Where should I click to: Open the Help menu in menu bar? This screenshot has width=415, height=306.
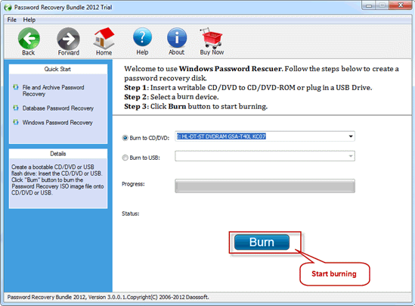(29, 20)
